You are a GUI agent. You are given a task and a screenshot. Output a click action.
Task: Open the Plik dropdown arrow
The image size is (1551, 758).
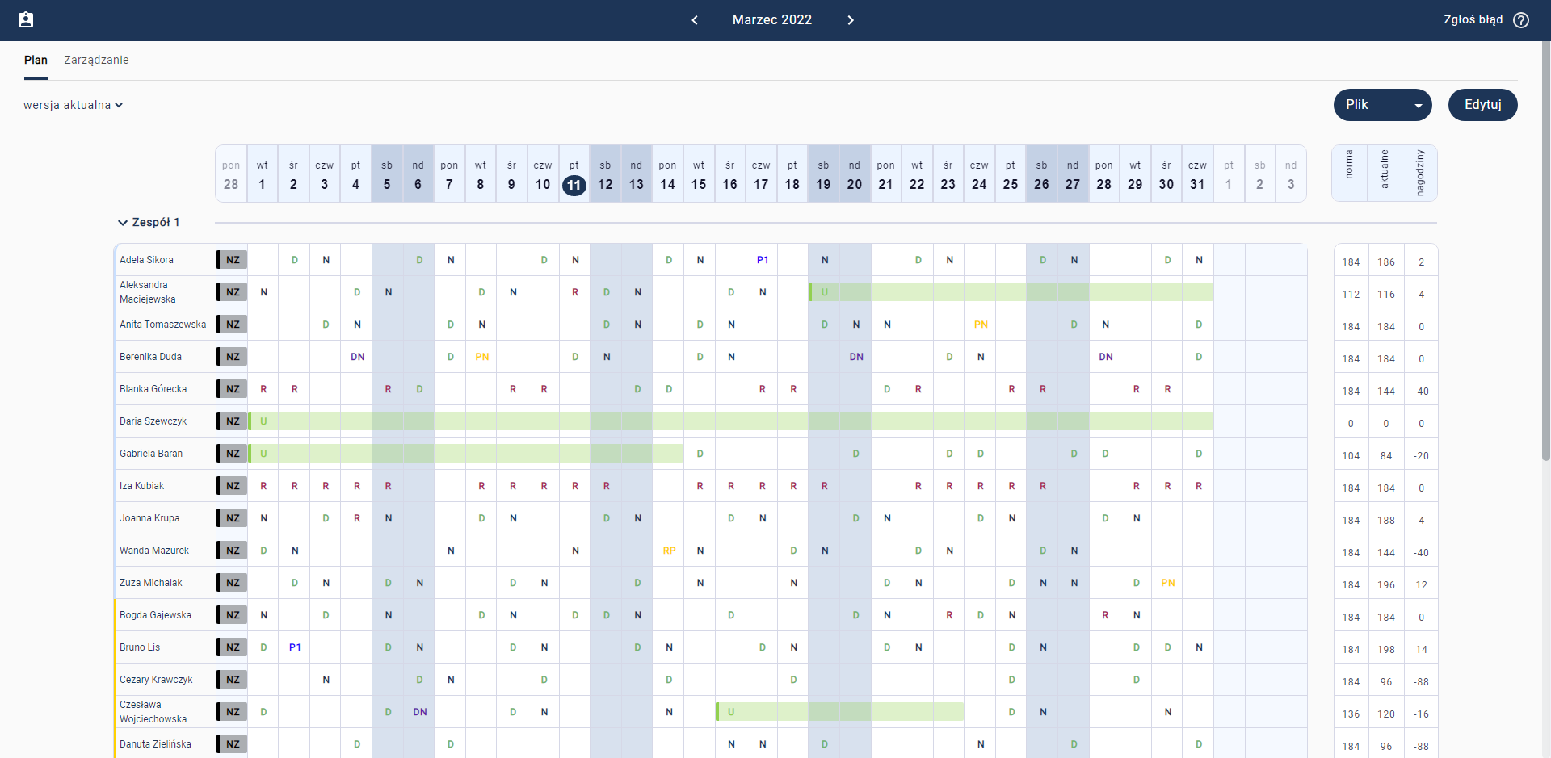click(x=1419, y=105)
